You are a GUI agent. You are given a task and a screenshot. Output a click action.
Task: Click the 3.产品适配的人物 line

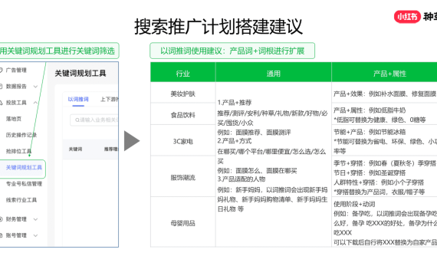[x=242, y=179]
